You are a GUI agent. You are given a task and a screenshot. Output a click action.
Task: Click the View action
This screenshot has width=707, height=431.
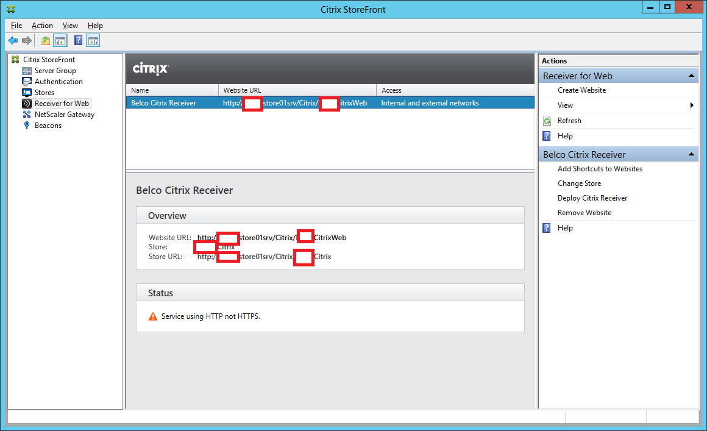565,105
